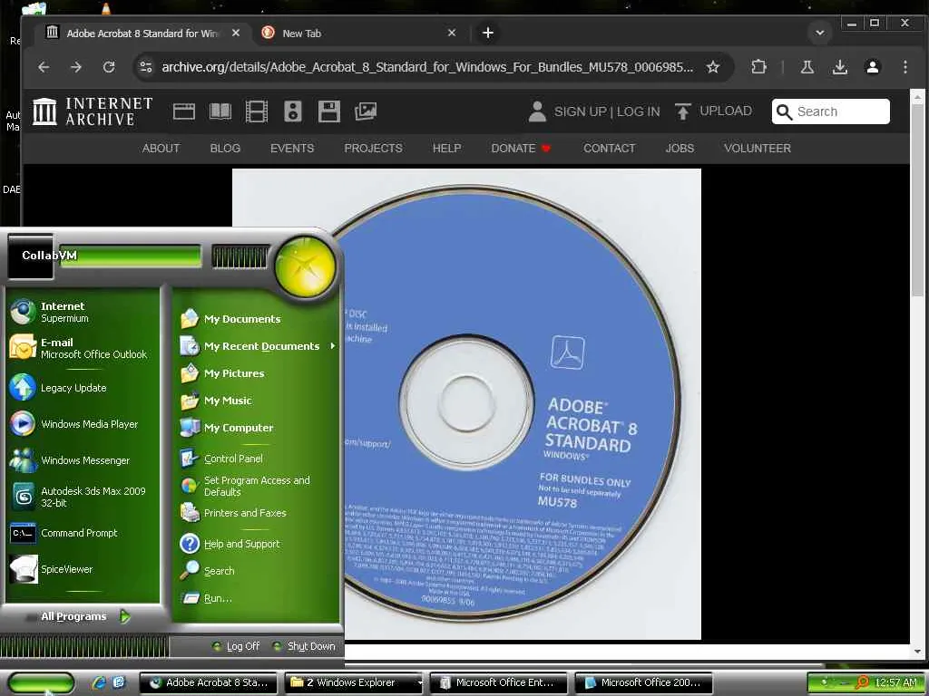Image resolution: width=929 pixels, height=696 pixels.
Task: Open DONATE navigation item
Action: tap(521, 149)
